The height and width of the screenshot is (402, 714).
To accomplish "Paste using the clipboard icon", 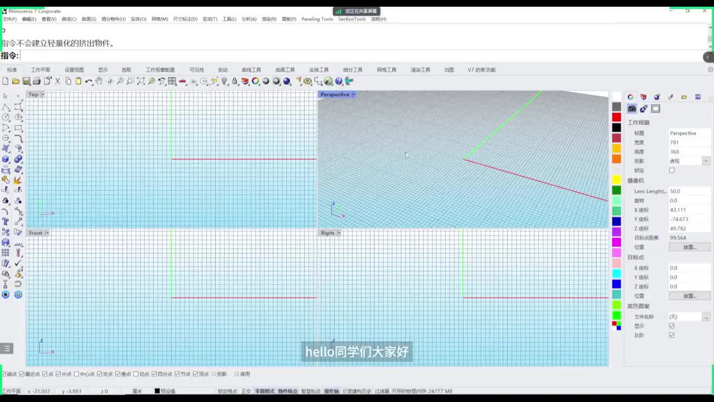I will click(79, 82).
